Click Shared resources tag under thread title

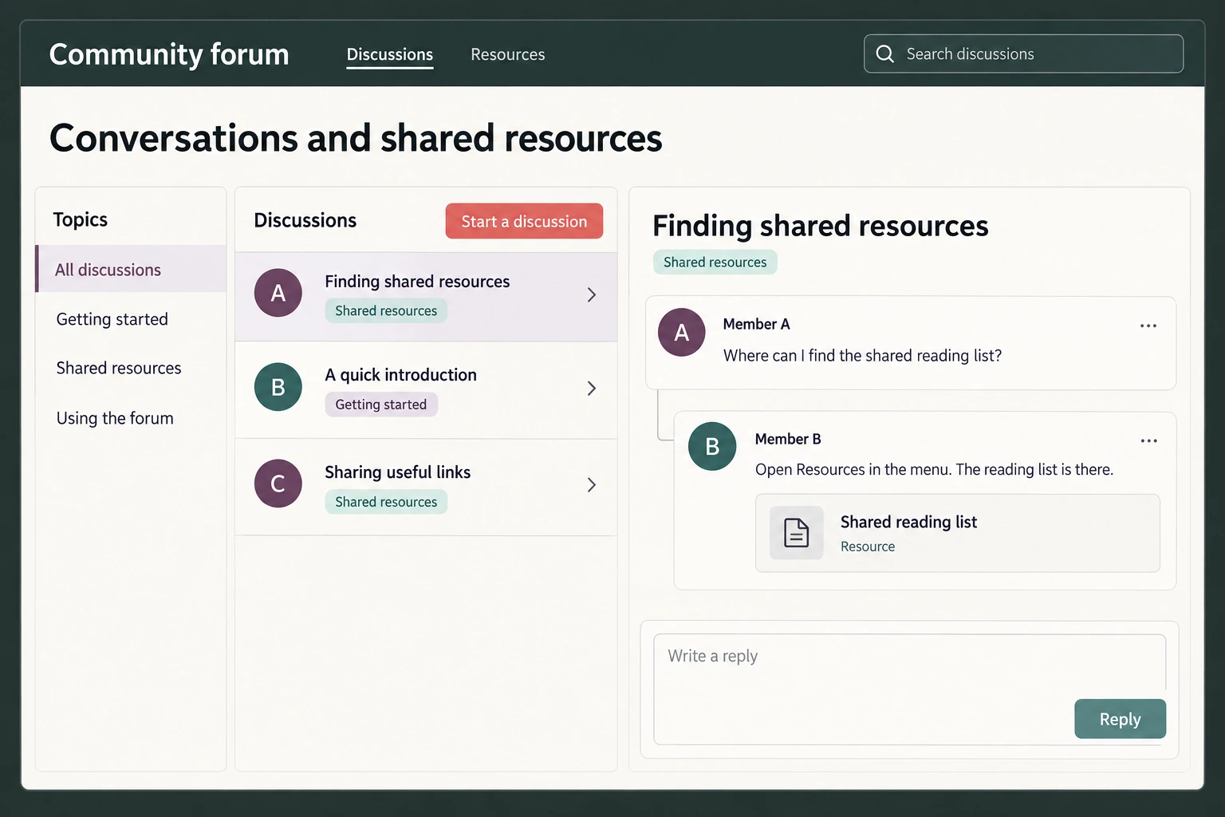click(715, 262)
